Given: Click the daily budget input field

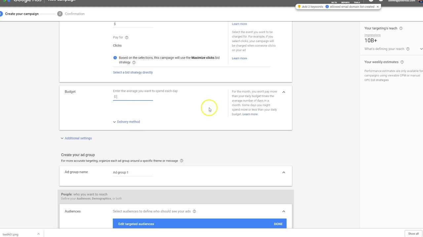Looking at the screenshot, I should (x=133, y=97).
